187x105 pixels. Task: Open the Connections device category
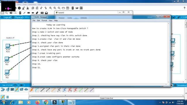tap(17, 90)
